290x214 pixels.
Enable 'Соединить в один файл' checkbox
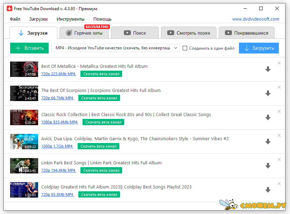coord(185,48)
